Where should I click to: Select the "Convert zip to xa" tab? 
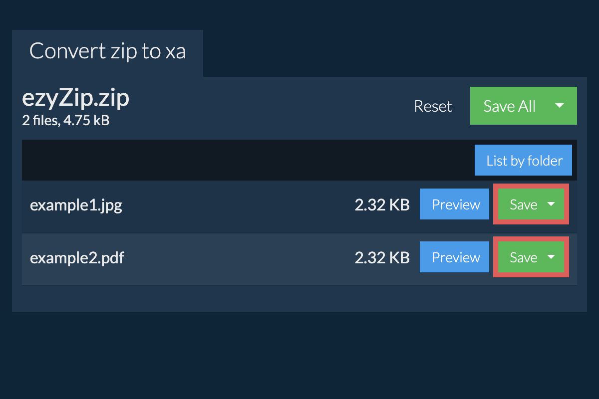tap(107, 52)
